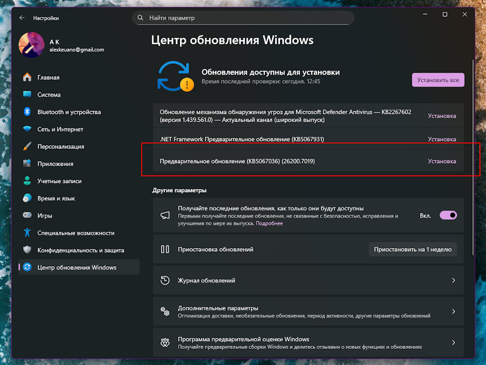Click the Конфиденциальность и защита shield icon

coord(27,250)
